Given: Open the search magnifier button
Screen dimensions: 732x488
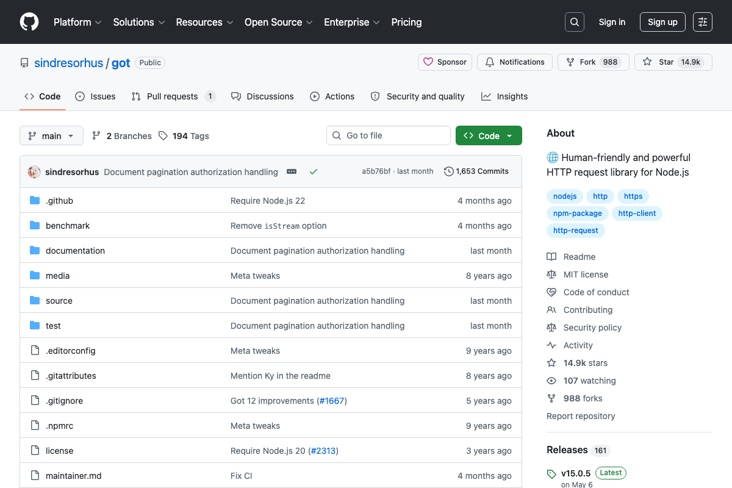Looking at the screenshot, I should [x=574, y=22].
